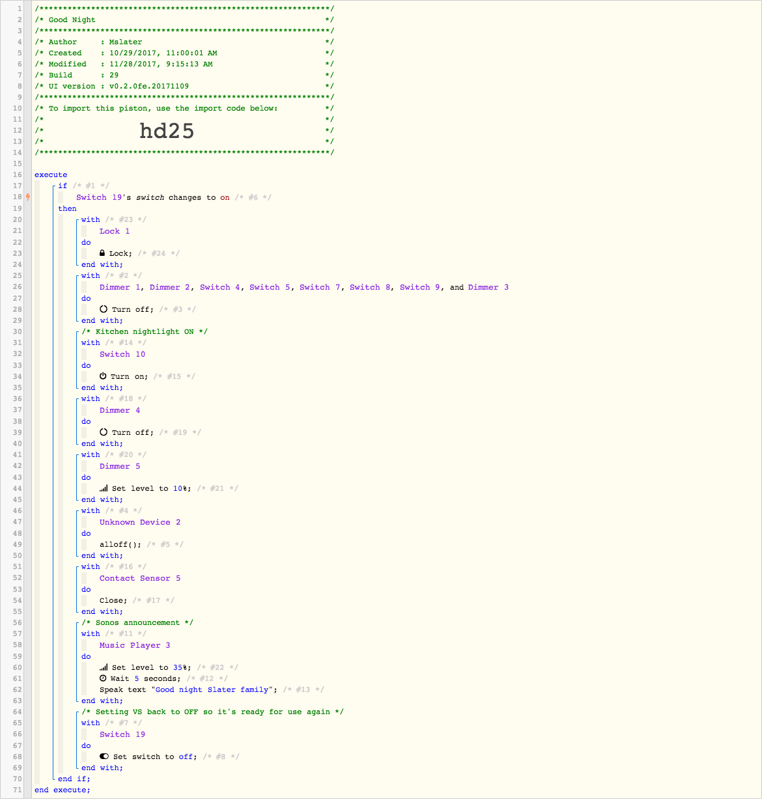
Task: Click 'with' statement #4
Action: point(91,510)
